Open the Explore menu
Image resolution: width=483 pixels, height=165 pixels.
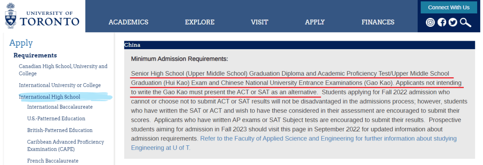[x=199, y=22]
